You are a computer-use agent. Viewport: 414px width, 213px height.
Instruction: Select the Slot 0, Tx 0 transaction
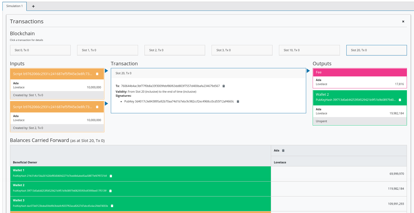click(40, 50)
